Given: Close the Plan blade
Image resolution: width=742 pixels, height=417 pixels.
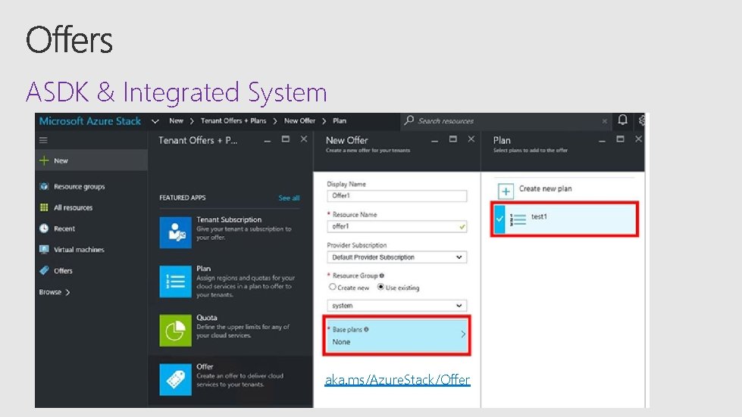Looking at the screenshot, I should point(638,138).
